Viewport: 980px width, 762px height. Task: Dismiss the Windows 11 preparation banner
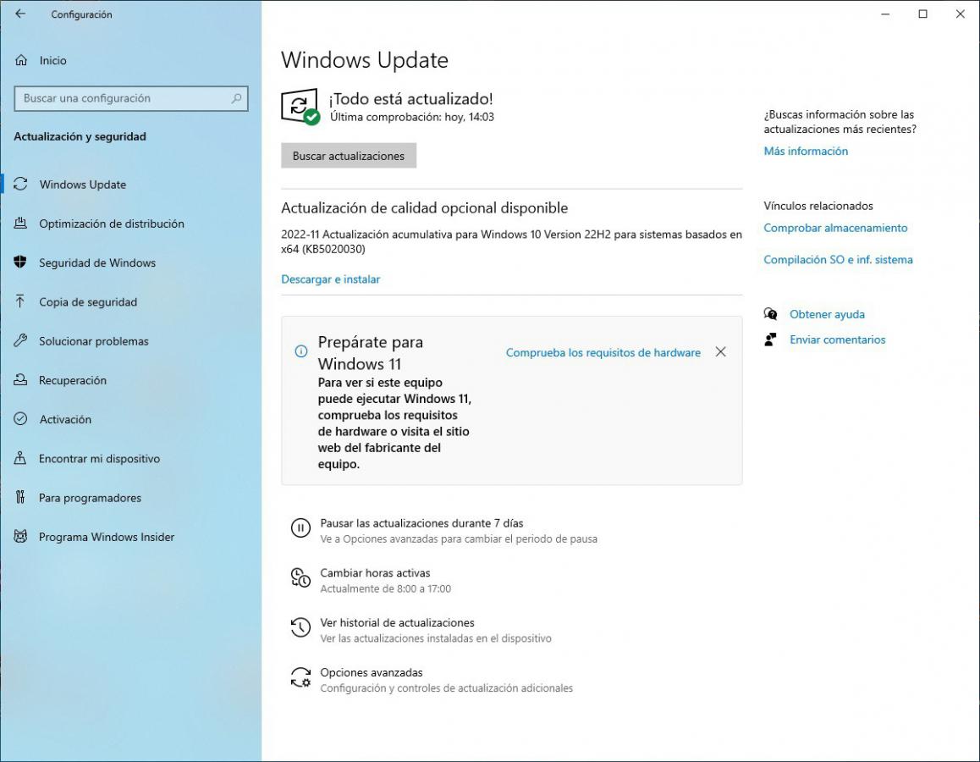click(720, 352)
